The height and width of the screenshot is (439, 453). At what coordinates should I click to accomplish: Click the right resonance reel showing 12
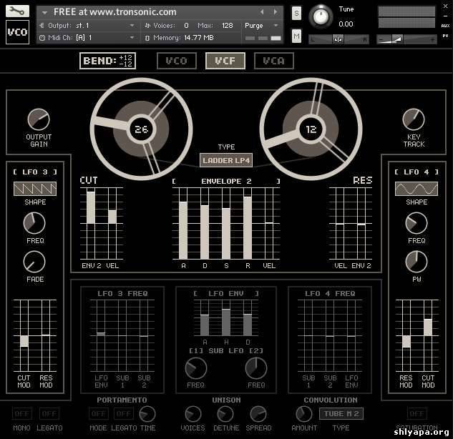[311, 129]
